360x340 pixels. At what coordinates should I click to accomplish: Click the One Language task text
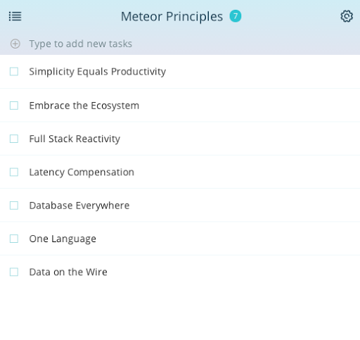coord(63,239)
